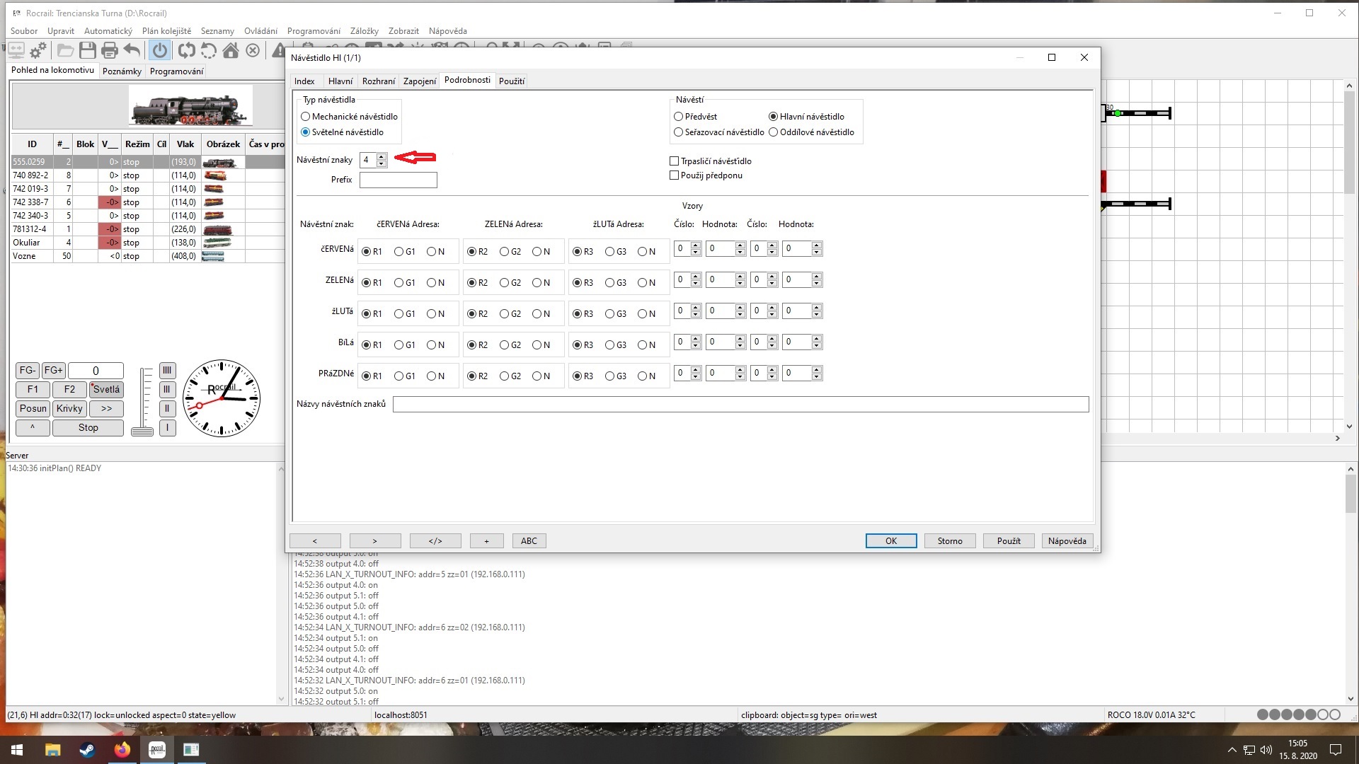Select Předvěst radio button

[679, 117]
